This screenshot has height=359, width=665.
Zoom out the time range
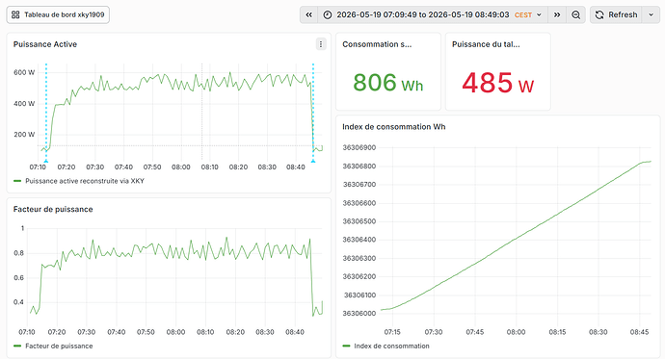[x=576, y=14]
